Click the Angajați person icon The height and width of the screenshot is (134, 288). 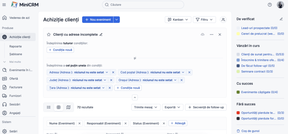click(4, 113)
